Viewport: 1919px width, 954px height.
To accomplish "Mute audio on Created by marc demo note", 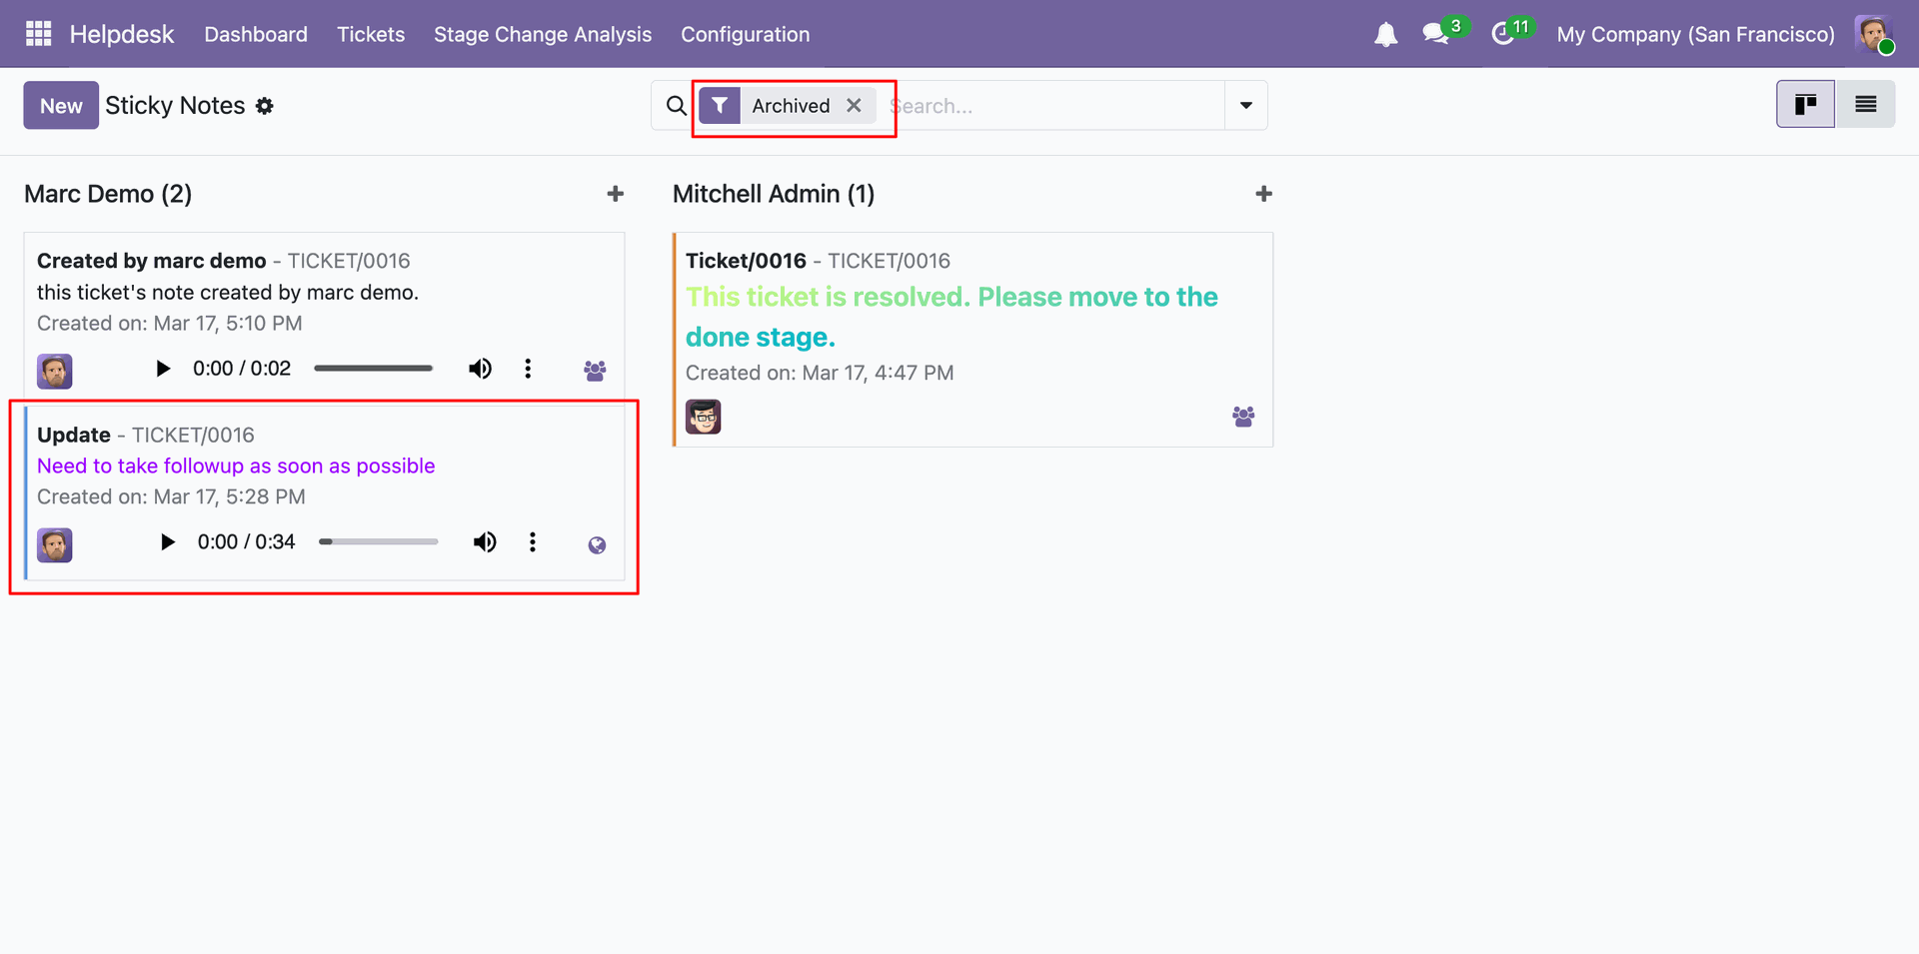I will click(x=481, y=369).
